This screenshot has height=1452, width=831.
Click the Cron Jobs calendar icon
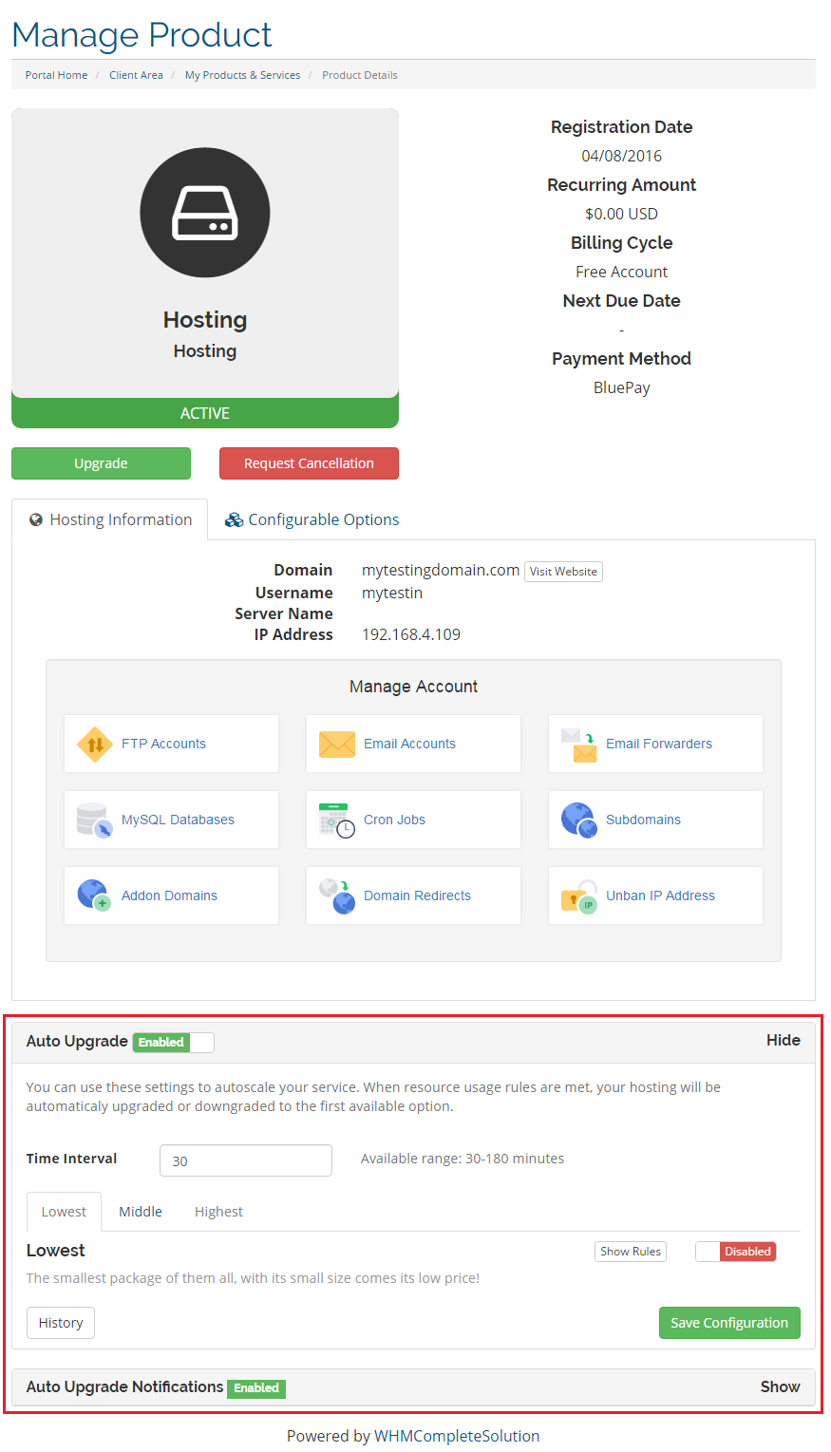(337, 820)
